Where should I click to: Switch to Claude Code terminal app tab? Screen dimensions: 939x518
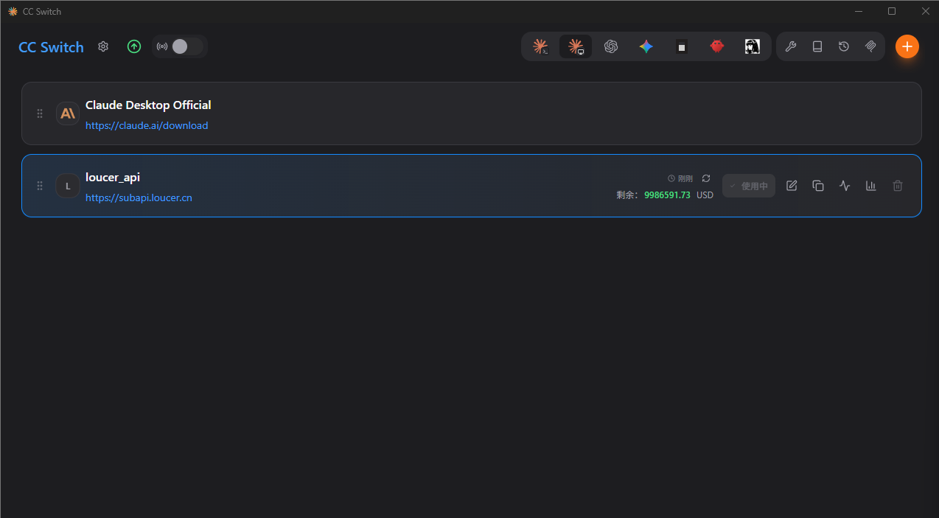pyautogui.click(x=540, y=46)
